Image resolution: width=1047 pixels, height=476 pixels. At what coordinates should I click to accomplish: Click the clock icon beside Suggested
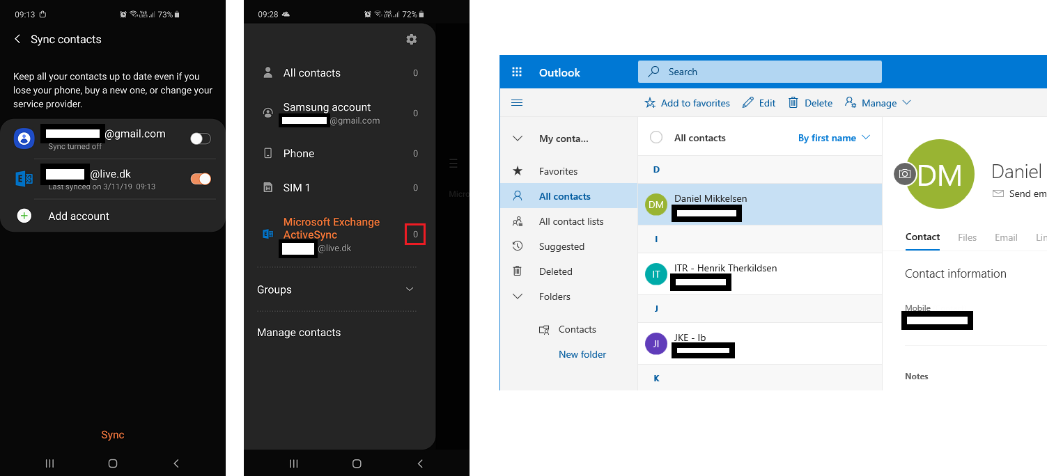518,246
